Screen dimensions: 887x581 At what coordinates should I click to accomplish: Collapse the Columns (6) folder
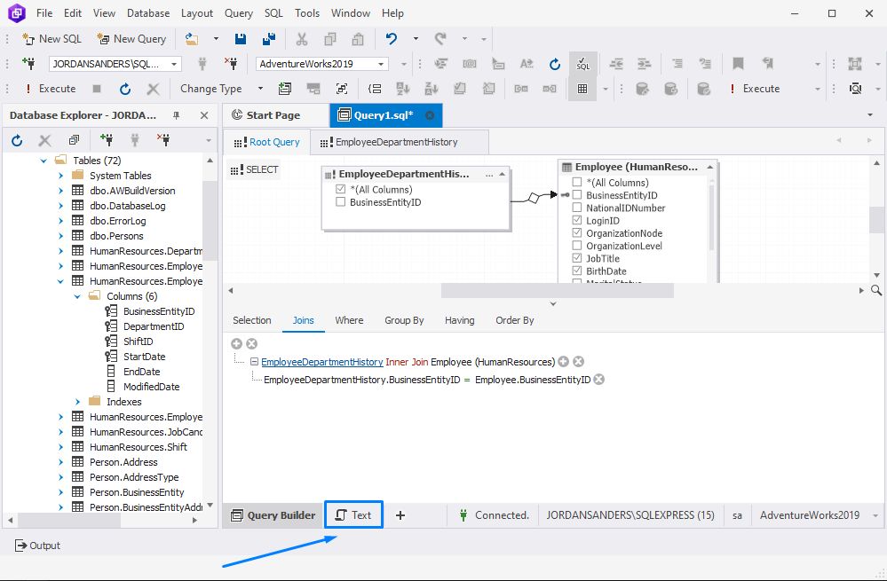[77, 297]
